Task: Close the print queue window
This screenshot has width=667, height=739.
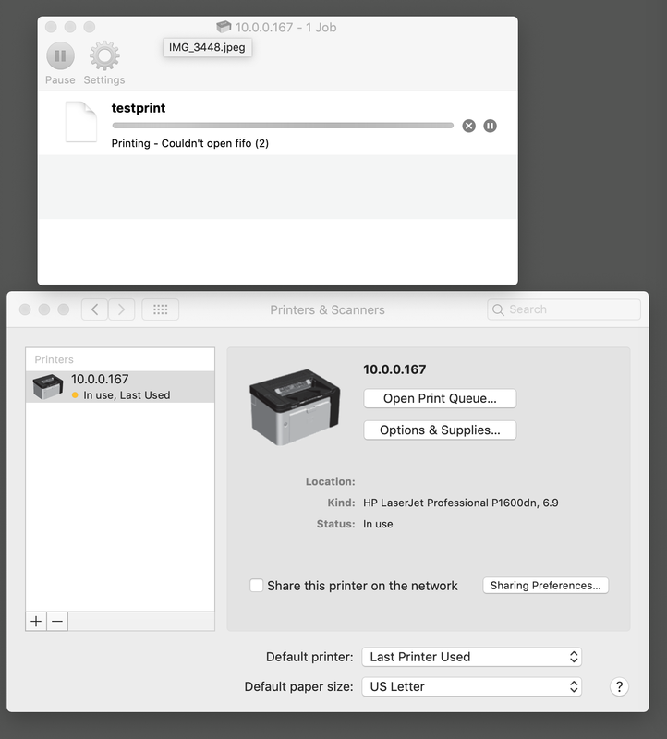Action: pyautogui.click(x=51, y=27)
